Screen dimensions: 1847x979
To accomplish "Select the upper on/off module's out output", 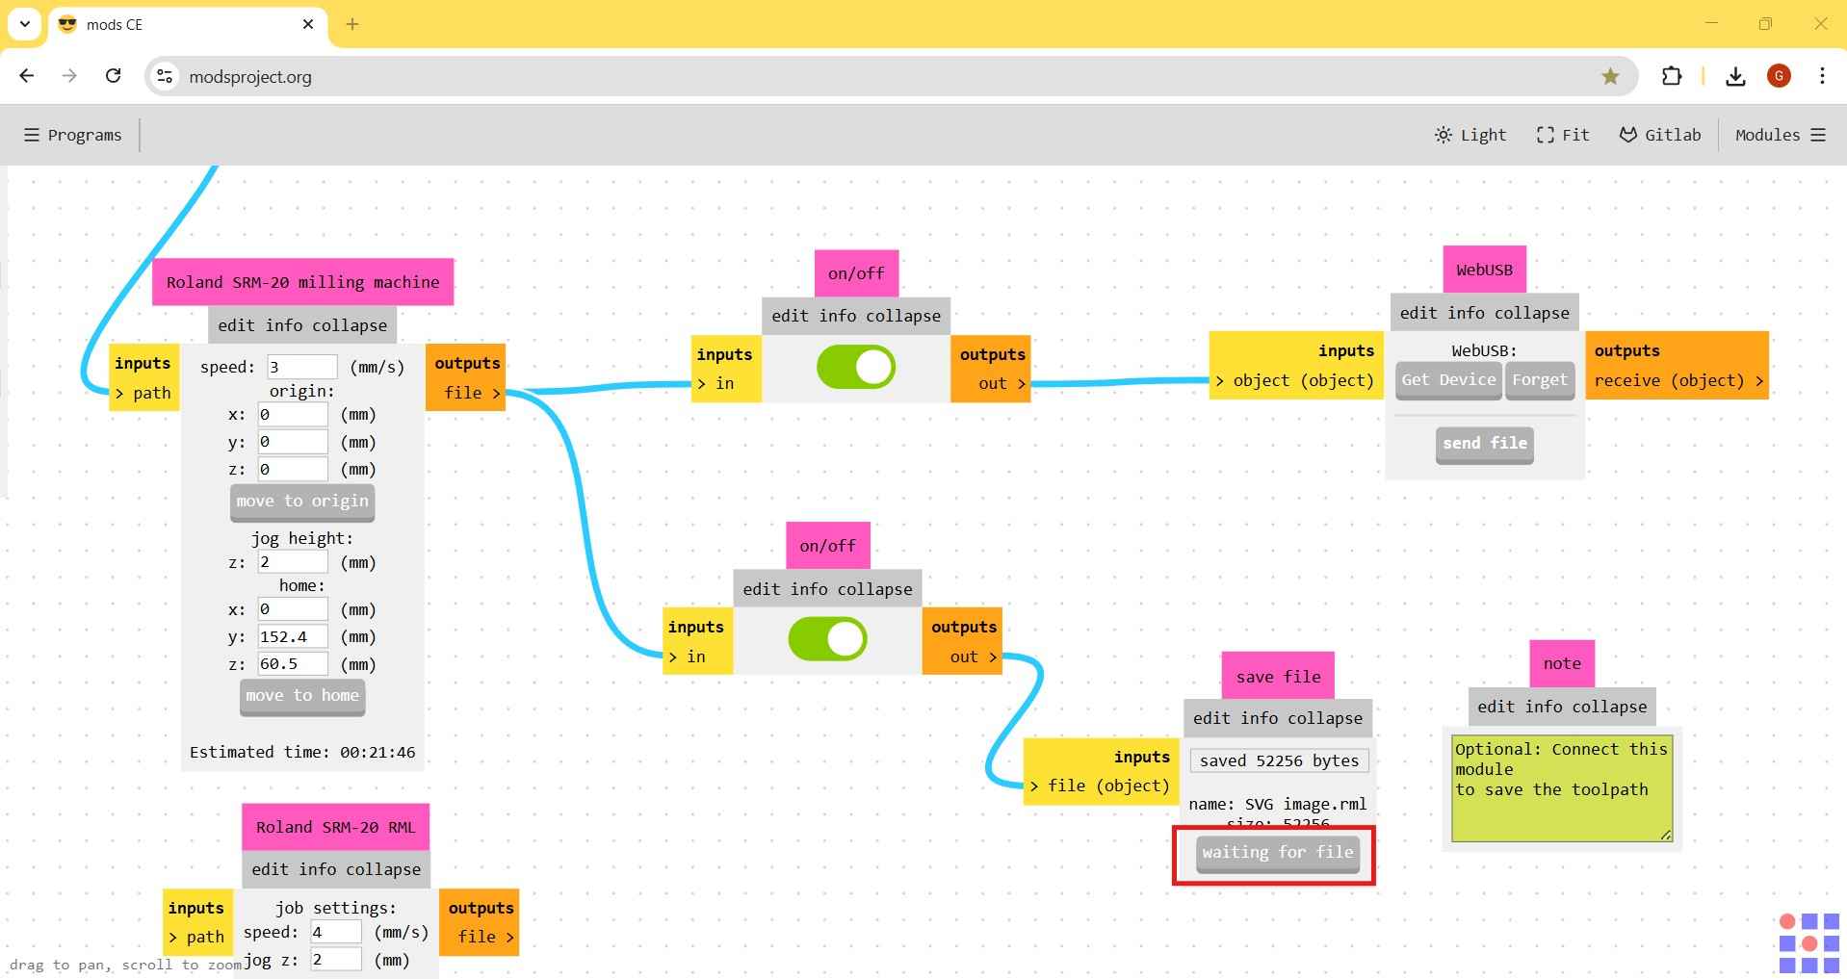I will [1002, 383].
